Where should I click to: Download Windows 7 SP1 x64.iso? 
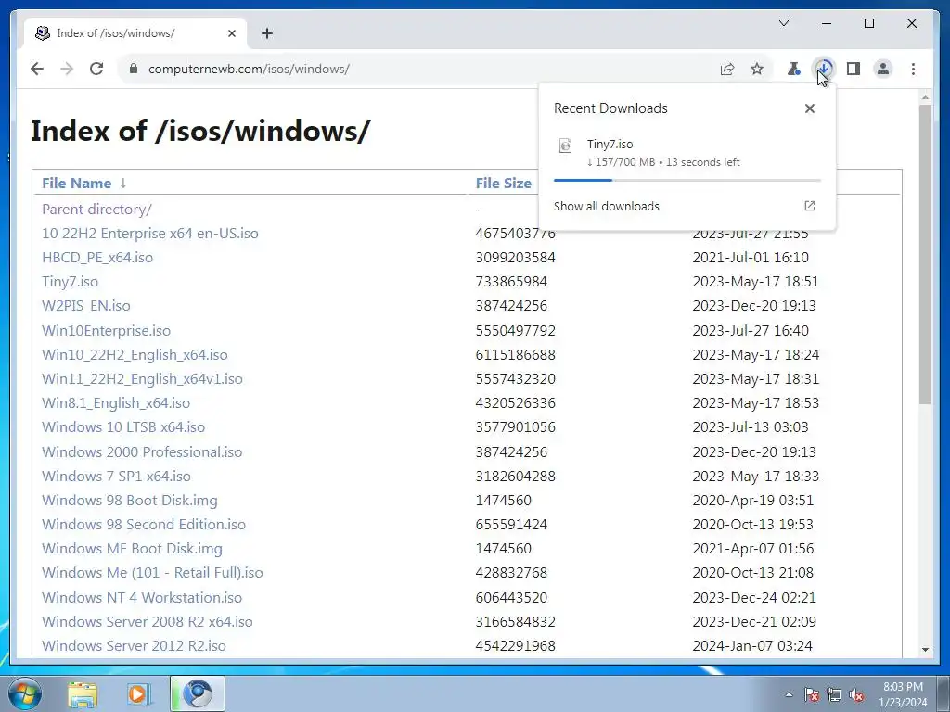pyautogui.click(x=116, y=477)
